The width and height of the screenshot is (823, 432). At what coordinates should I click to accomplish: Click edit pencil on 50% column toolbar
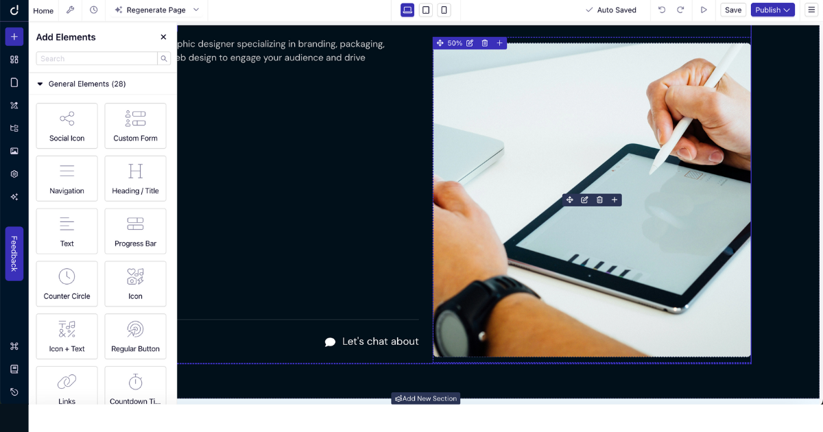coord(470,43)
